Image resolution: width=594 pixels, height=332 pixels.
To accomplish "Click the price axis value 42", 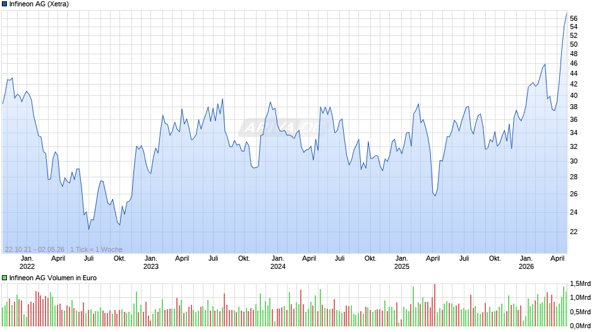I will [574, 84].
